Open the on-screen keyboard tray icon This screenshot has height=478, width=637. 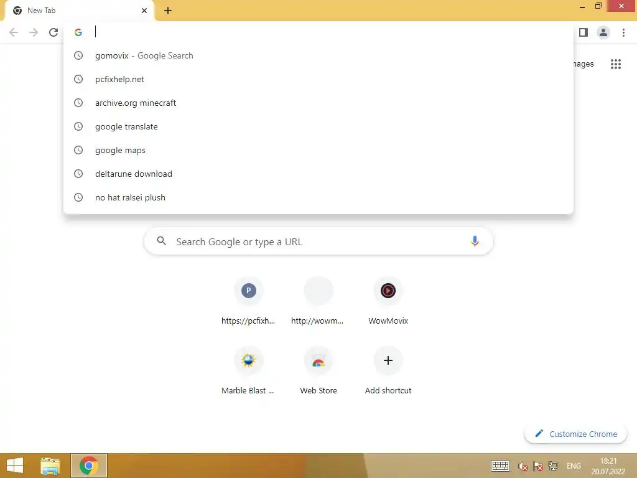(x=500, y=466)
